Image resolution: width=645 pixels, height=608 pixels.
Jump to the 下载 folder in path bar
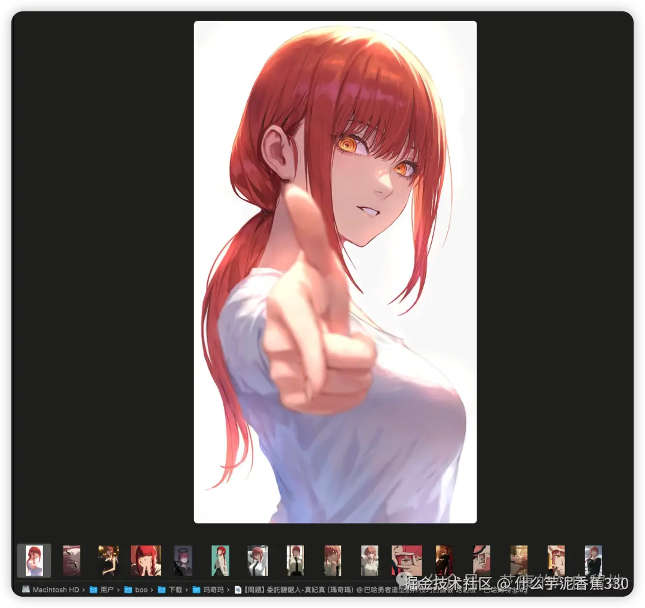pyautogui.click(x=170, y=590)
